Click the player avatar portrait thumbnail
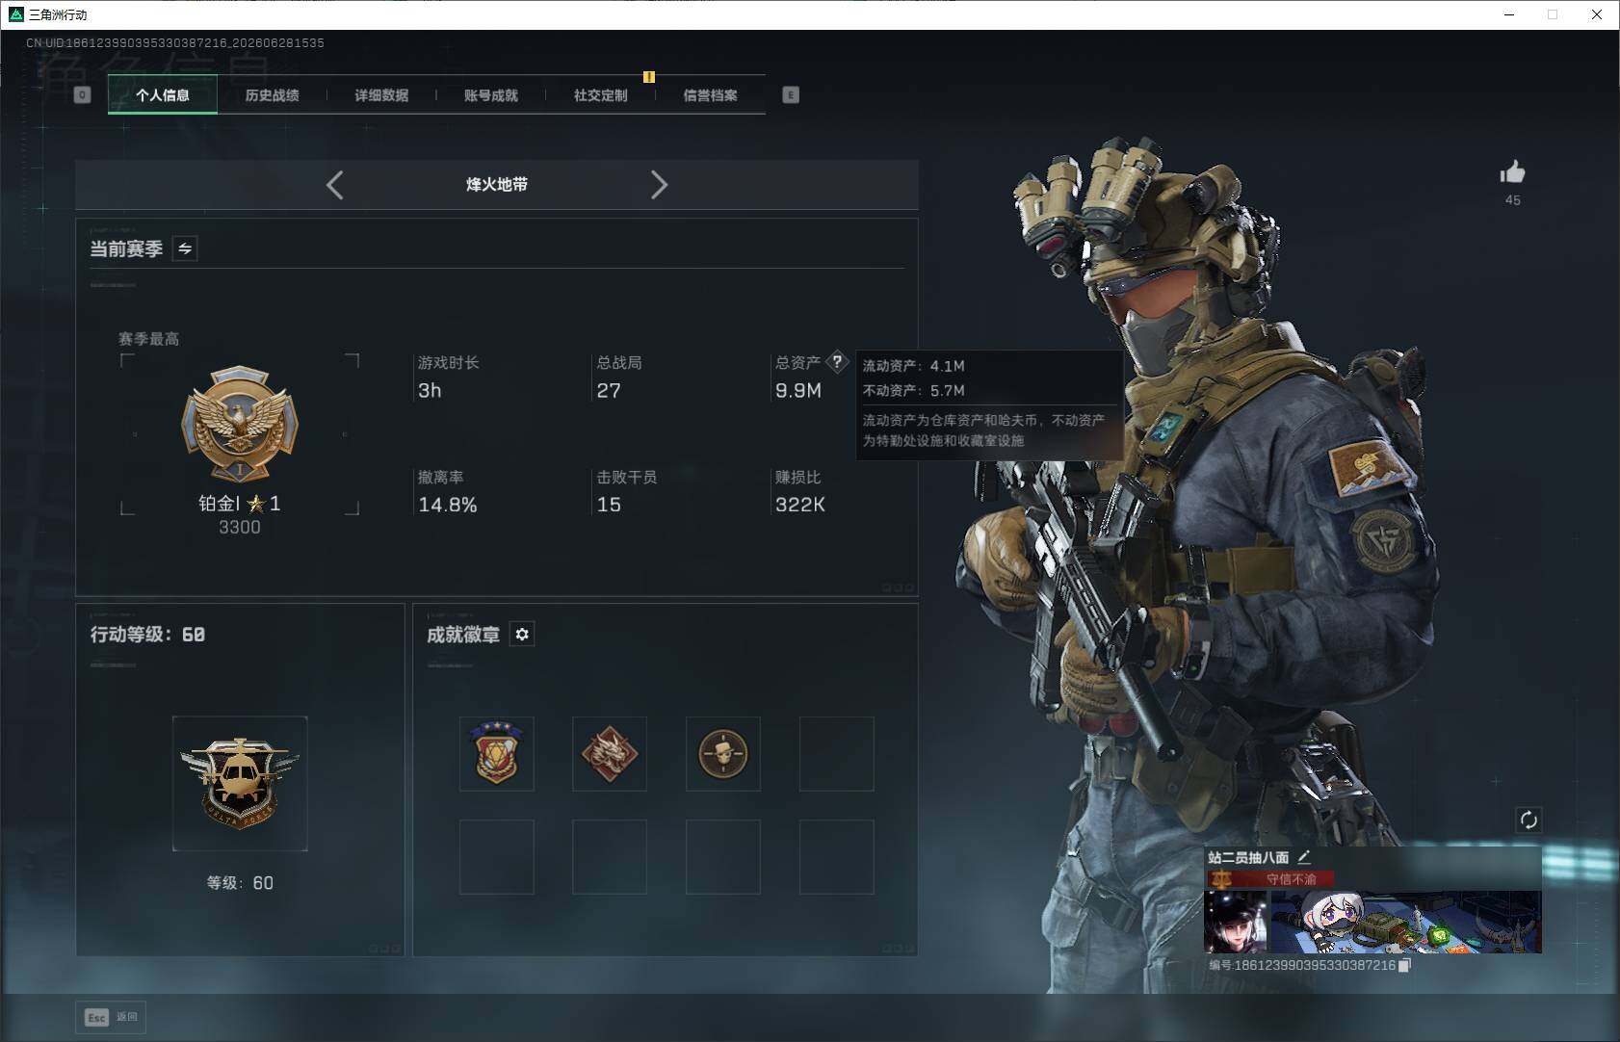1620x1042 pixels. [x=1236, y=922]
